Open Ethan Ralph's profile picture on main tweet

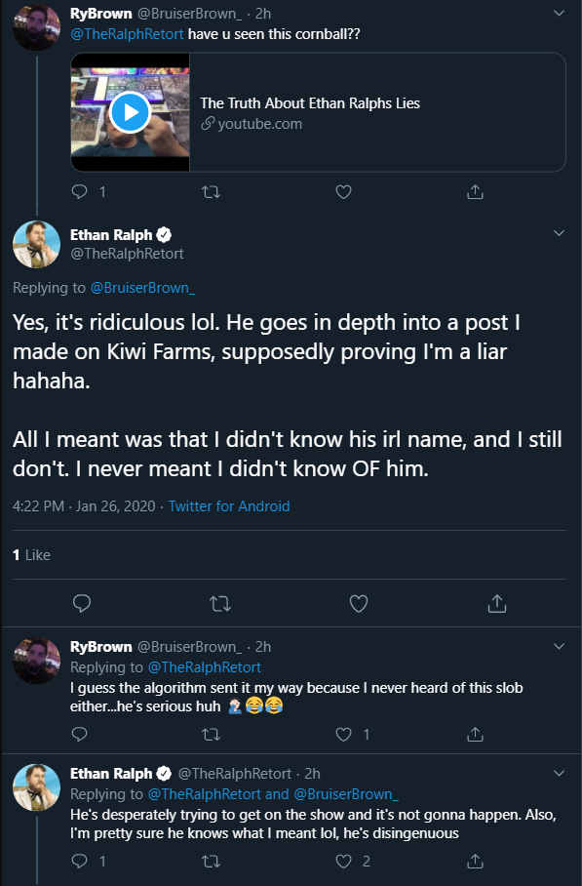tap(36, 244)
